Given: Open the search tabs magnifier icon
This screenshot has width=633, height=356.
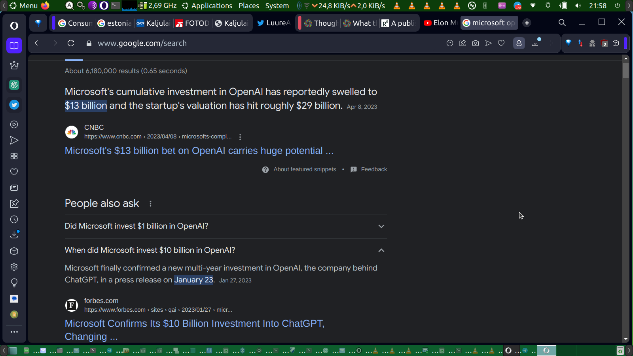Looking at the screenshot, I should 562,23.
